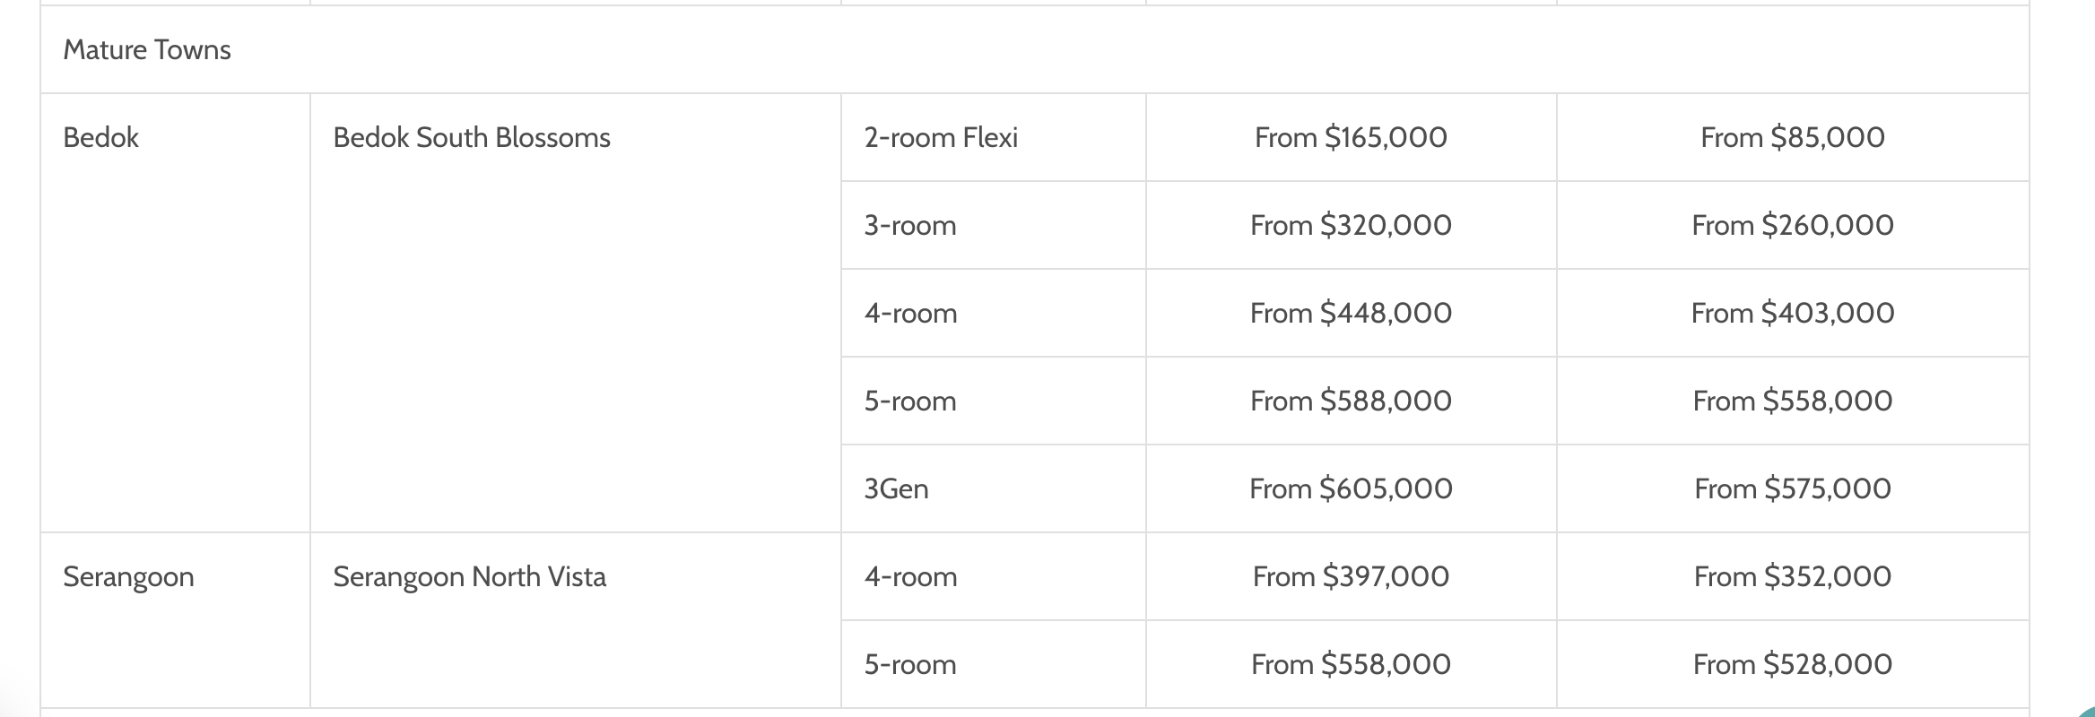Click the 3Gen flat type cell

994,488
